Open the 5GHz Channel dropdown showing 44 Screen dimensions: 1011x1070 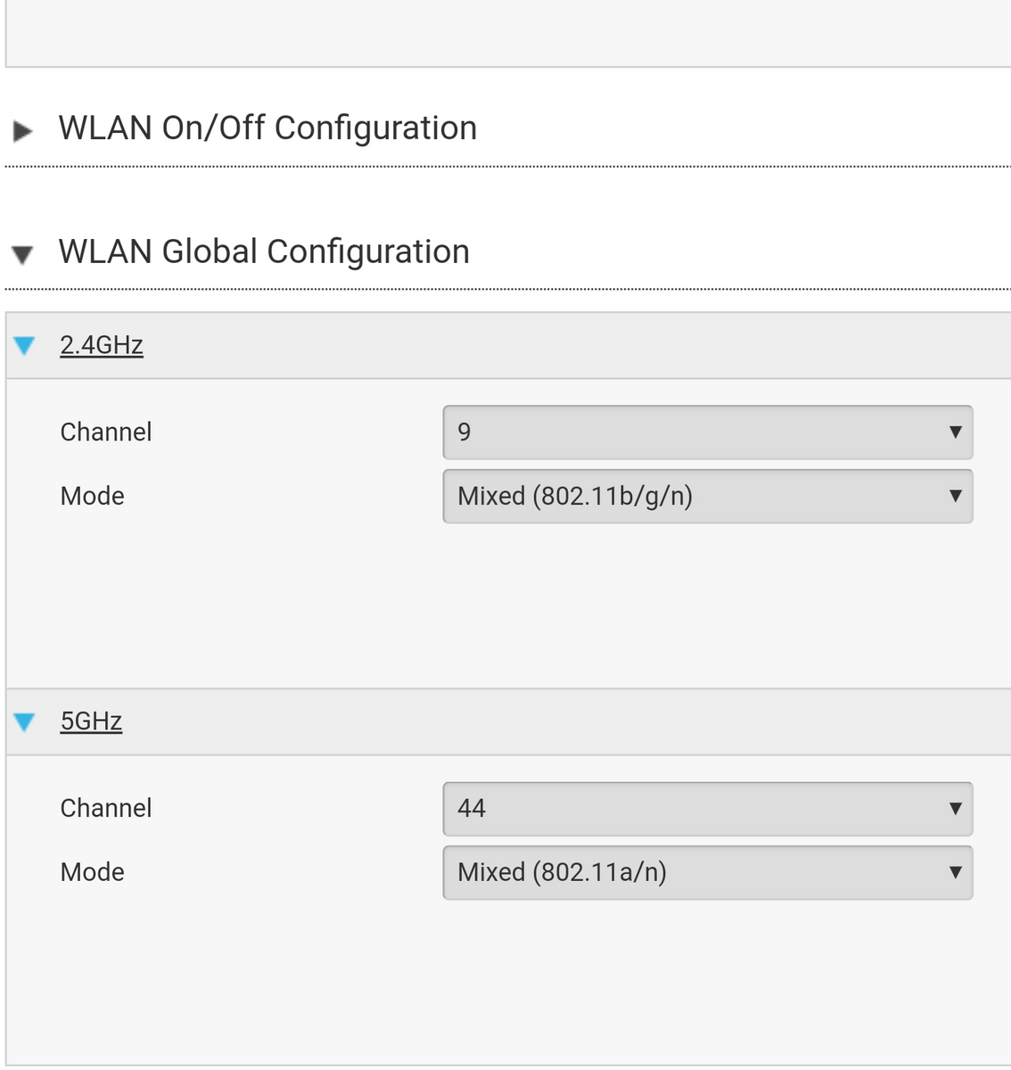(708, 809)
